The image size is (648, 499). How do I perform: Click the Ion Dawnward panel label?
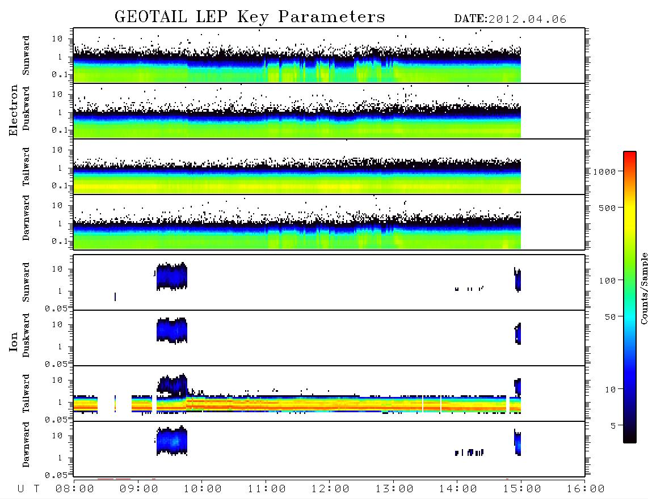tap(26, 445)
